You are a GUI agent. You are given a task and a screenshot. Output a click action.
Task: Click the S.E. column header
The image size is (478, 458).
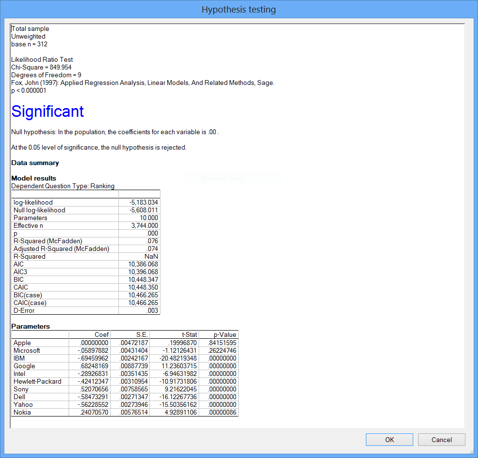click(x=142, y=334)
